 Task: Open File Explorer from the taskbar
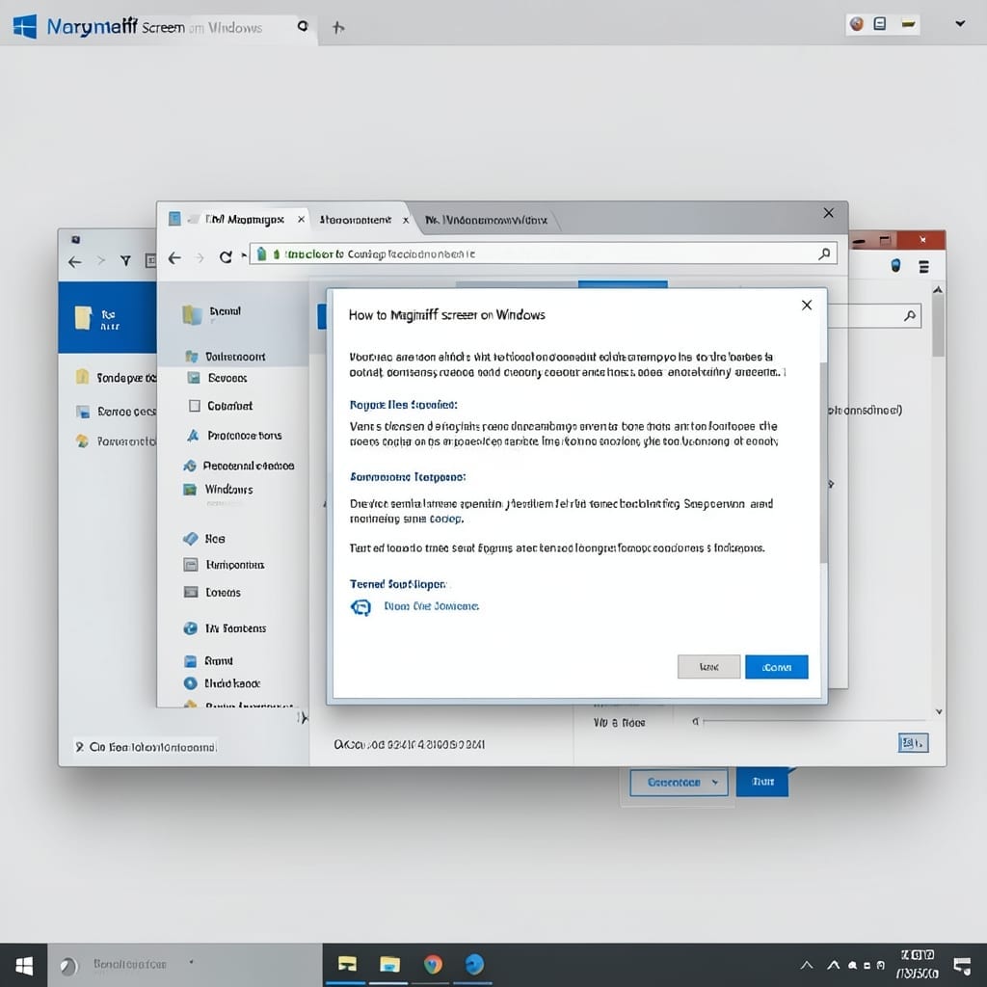(389, 964)
